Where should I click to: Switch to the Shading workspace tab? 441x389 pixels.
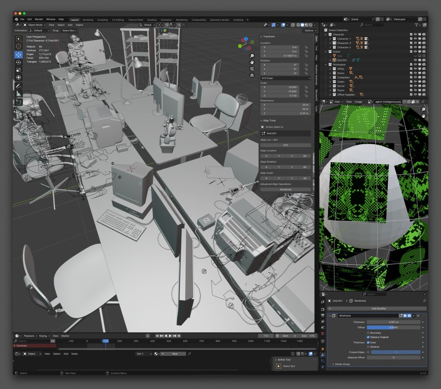tap(152, 20)
